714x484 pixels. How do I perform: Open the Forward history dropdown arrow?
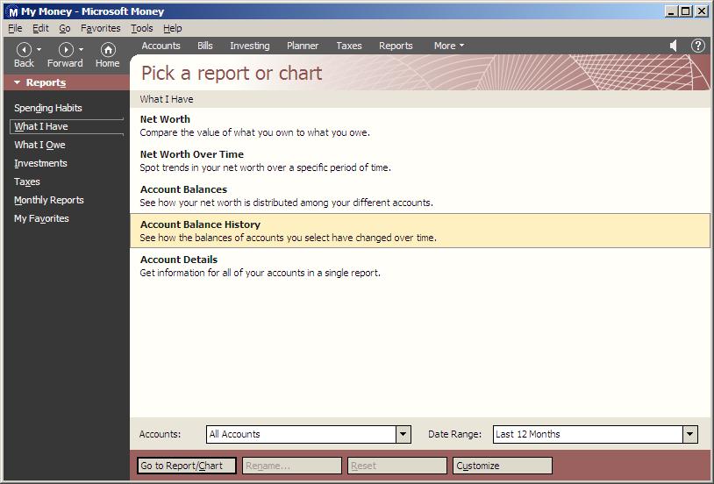pyautogui.click(x=81, y=49)
